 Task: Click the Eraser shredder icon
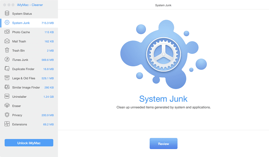click(x=7, y=105)
